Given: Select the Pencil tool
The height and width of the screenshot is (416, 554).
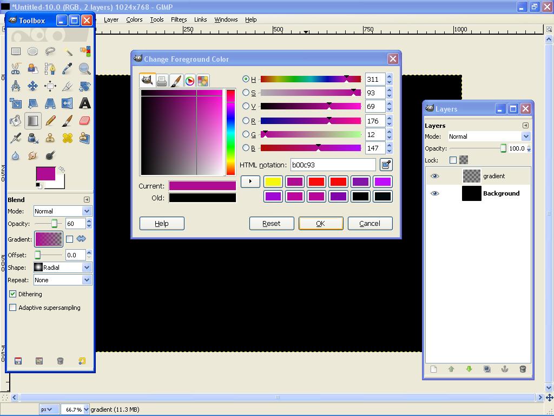Looking at the screenshot, I should [x=50, y=121].
